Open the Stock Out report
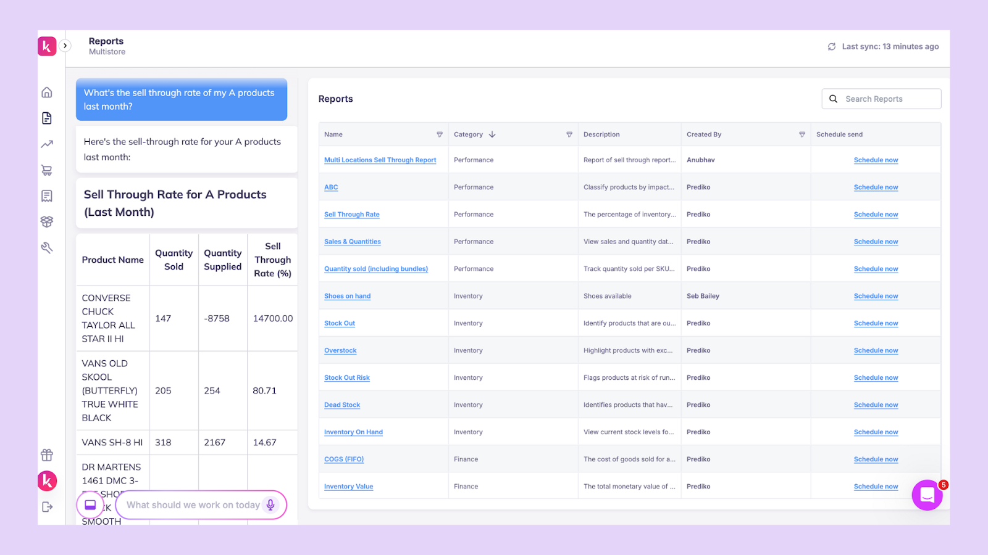The height and width of the screenshot is (555, 988). click(340, 323)
